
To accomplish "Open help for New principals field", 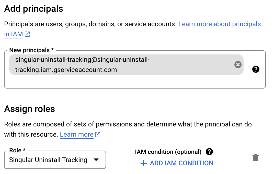I will coord(256,69).
